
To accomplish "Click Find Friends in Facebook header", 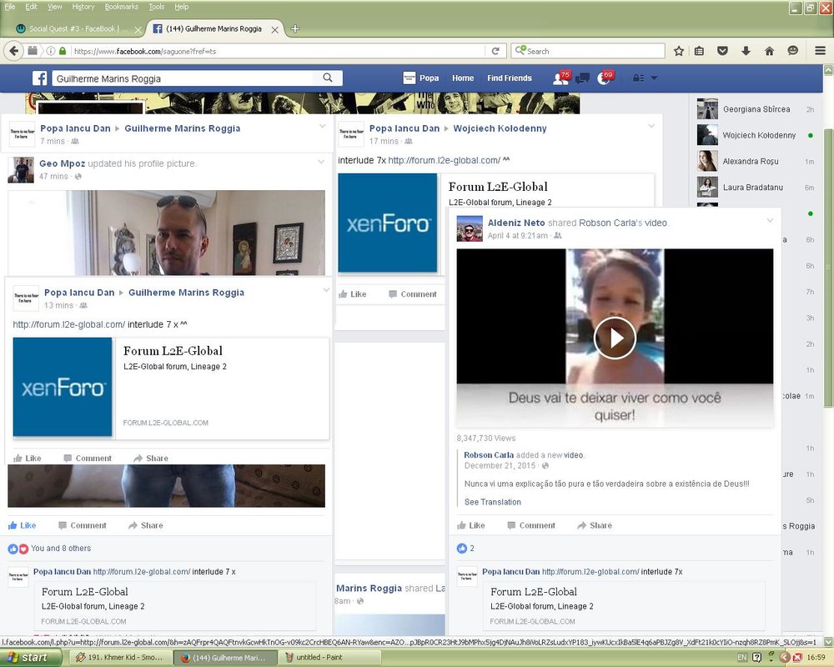I will 510,78.
